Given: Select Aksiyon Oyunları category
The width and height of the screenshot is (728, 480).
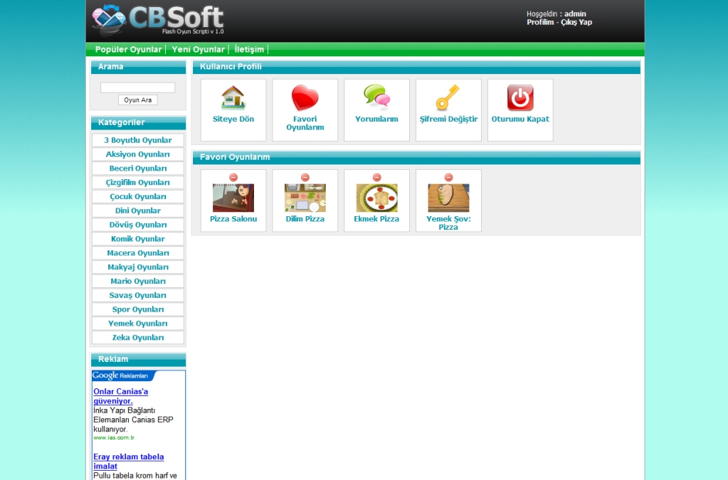Looking at the screenshot, I should coord(138,154).
